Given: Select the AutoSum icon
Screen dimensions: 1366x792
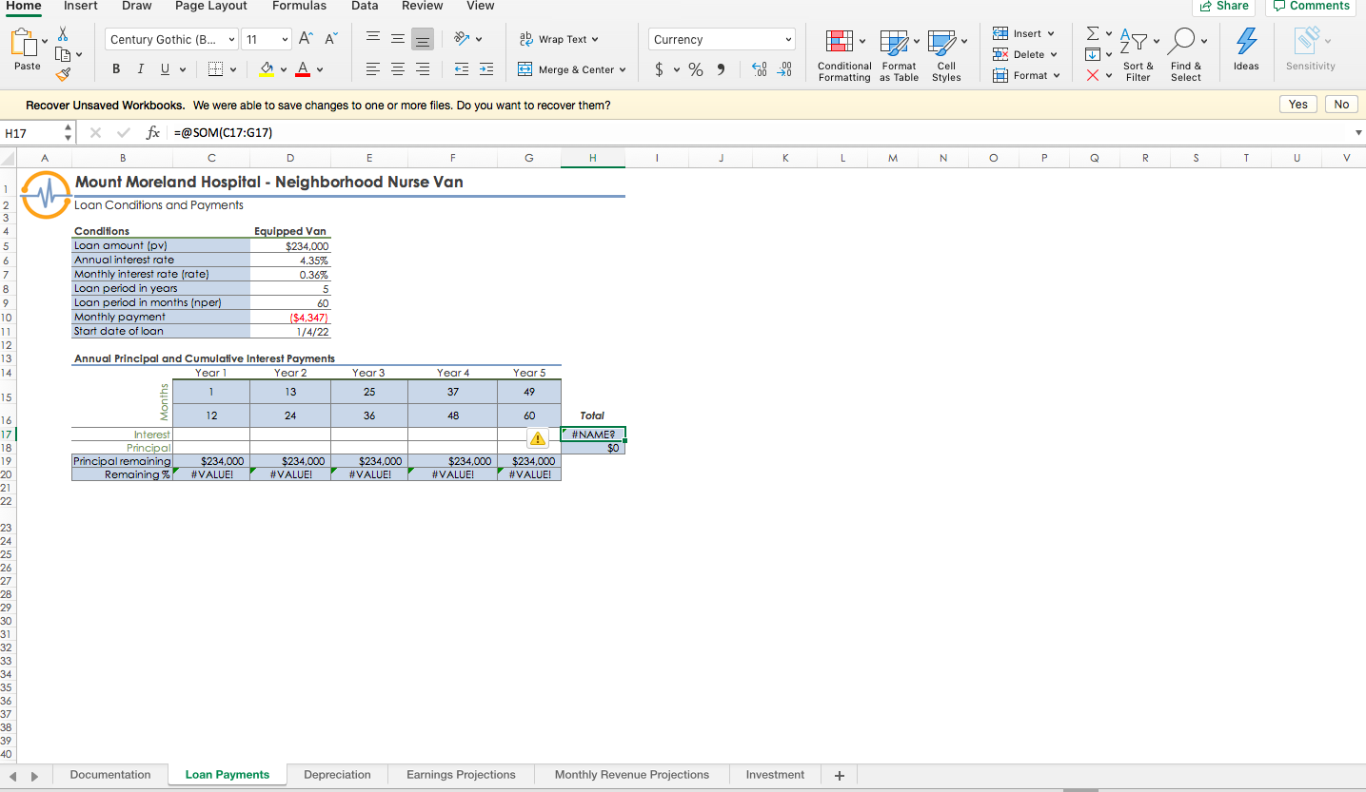Looking at the screenshot, I should click(x=1091, y=32).
